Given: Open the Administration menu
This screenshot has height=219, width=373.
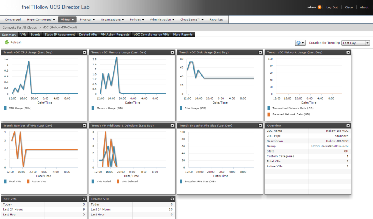Looking at the screenshot, I should (162, 20).
